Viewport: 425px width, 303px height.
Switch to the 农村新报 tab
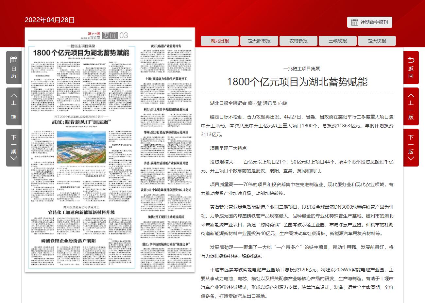point(298,41)
